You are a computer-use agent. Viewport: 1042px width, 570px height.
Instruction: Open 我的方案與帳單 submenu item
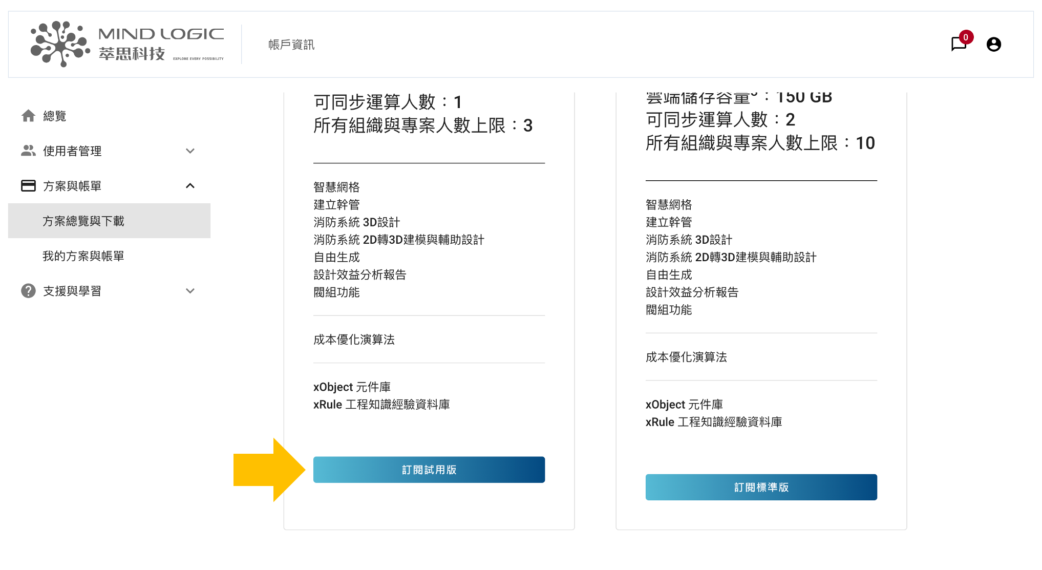click(83, 256)
